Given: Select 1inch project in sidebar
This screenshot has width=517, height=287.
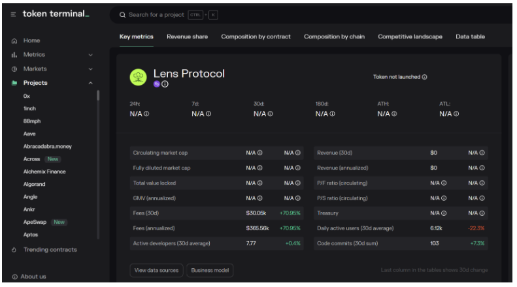Looking at the screenshot, I should 29,109.
